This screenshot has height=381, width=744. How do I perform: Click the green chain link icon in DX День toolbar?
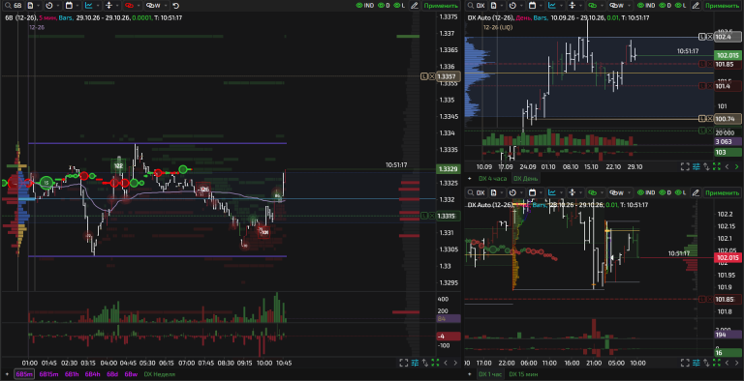[x=592, y=6]
